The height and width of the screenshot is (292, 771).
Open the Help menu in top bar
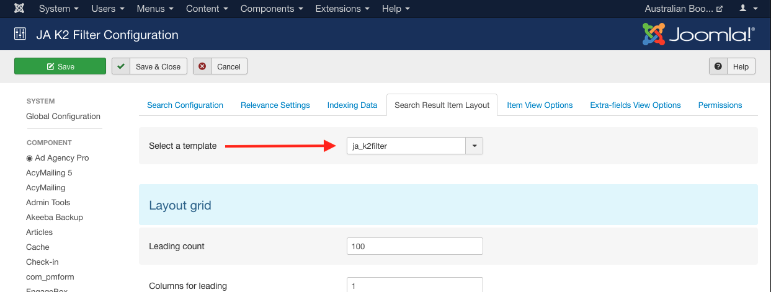pyautogui.click(x=396, y=9)
